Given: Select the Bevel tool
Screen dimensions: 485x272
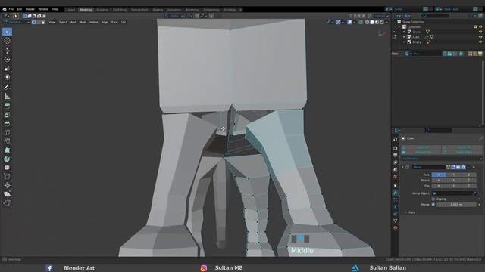Looking at the screenshot, I should pyautogui.click(x=7, y=124).
